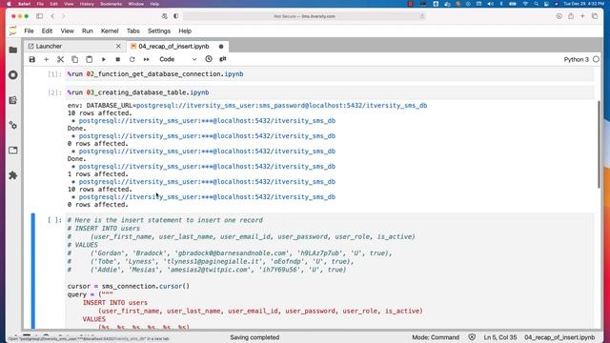Open Spotlight search in menu bar
610x343 pixels.
(x=536, y=4)
